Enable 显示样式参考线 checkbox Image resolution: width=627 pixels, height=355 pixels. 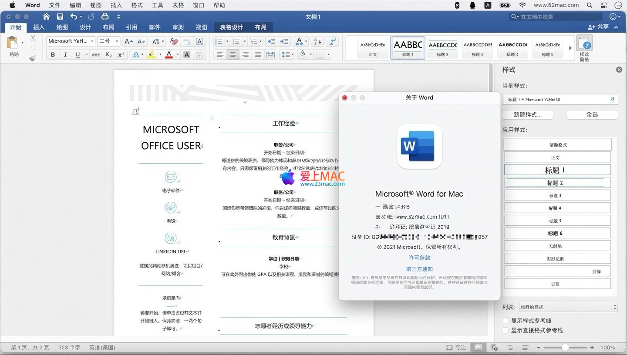pos(506,321)
